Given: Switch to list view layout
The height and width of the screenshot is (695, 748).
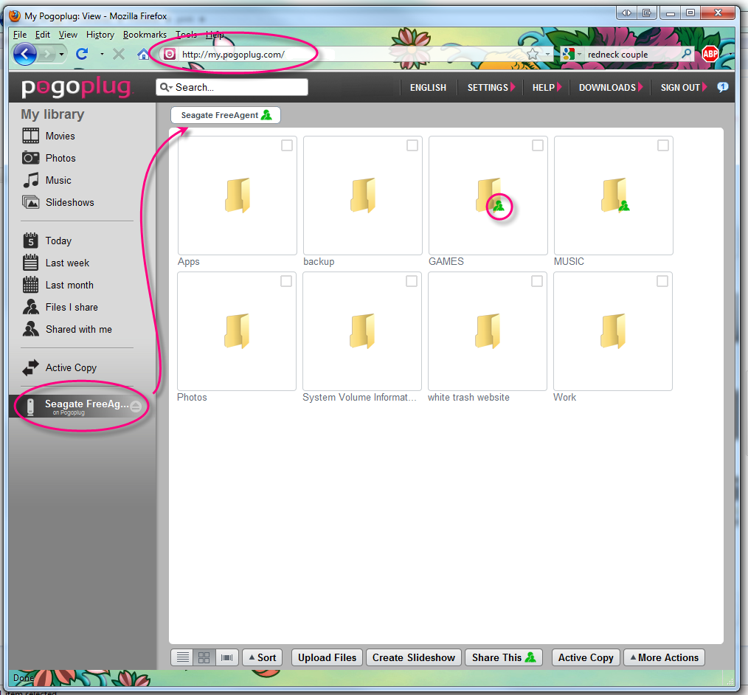Looking at the screenshot, I should [183, 657].
